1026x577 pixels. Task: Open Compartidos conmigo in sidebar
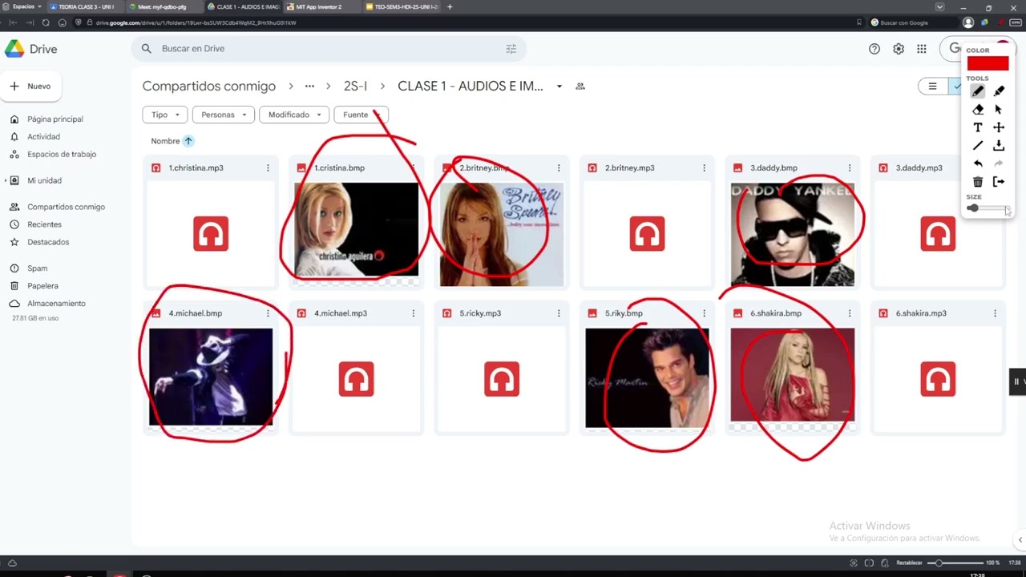[66, 207]
